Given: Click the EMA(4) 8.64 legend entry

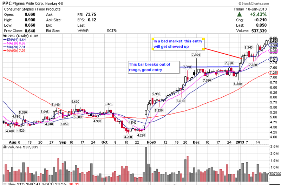Looking at the screenshot, I should tap(14, 40).
